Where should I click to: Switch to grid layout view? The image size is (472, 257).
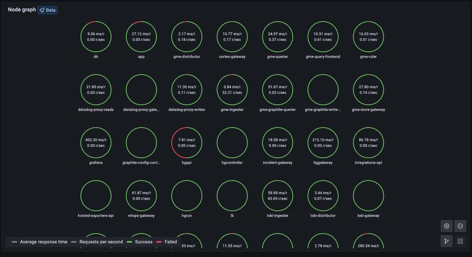(x=460, y=241)
